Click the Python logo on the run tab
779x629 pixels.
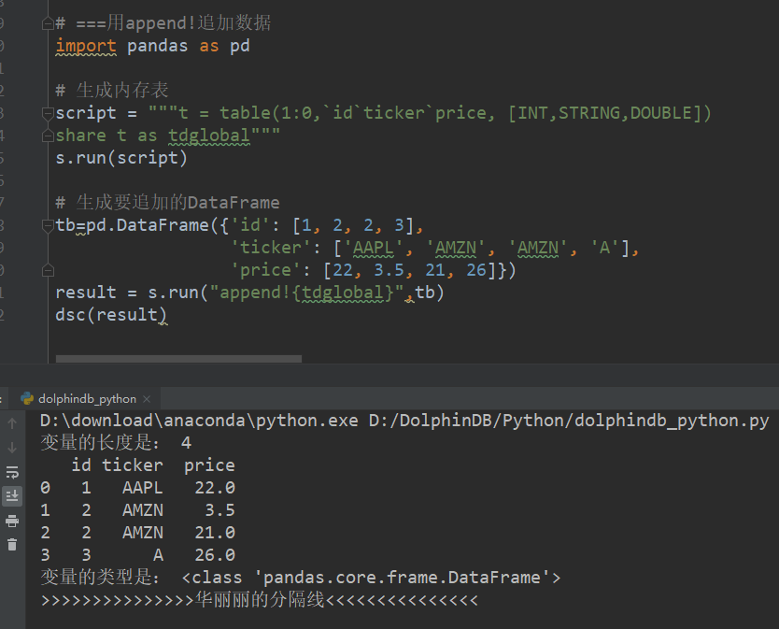(x=29, y=398)
